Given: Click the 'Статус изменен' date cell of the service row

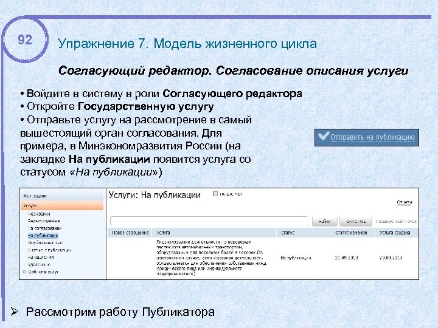Looking at the screenshot, I should coord(346,258).
